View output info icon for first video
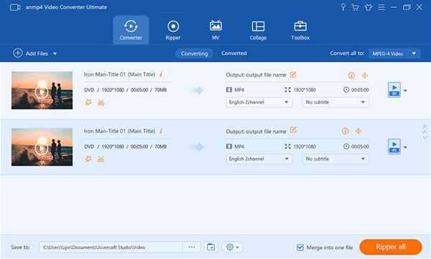The height and width of the screenshot is (259, 431). tap(351, 75)
